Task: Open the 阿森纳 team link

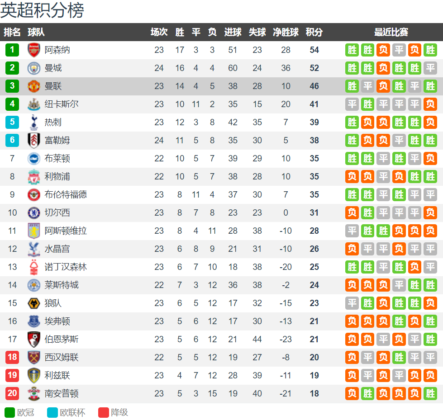Action: [x=57, y=50]
